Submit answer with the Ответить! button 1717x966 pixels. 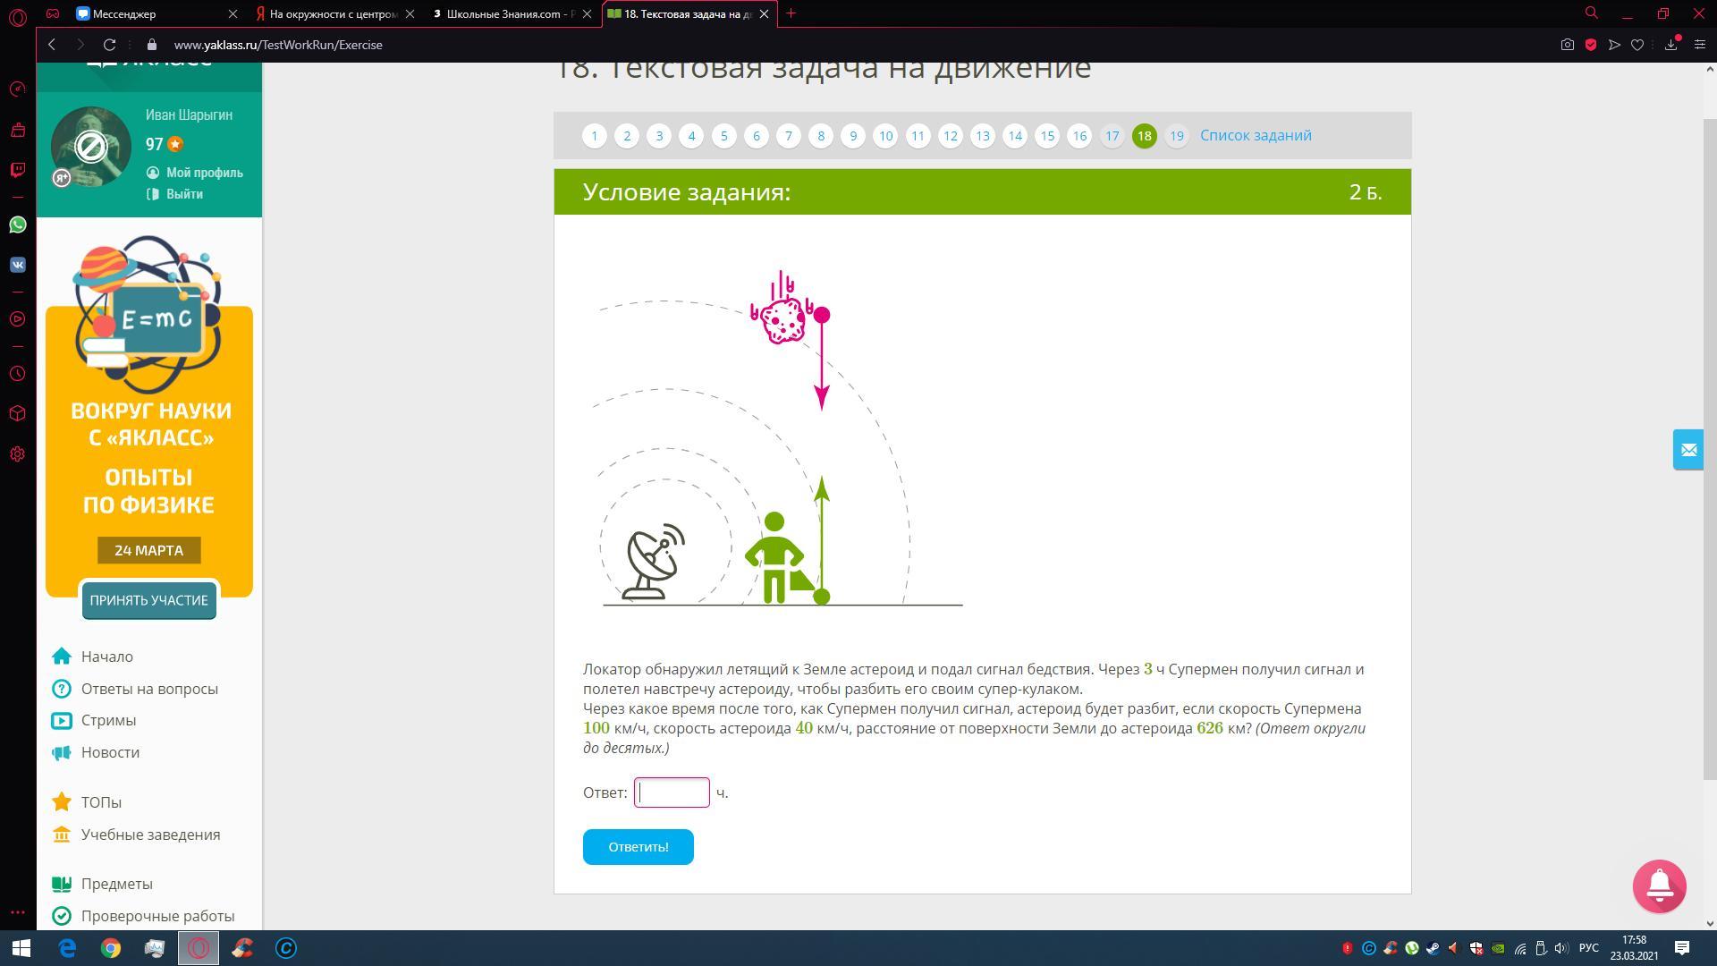click(638, 847)
